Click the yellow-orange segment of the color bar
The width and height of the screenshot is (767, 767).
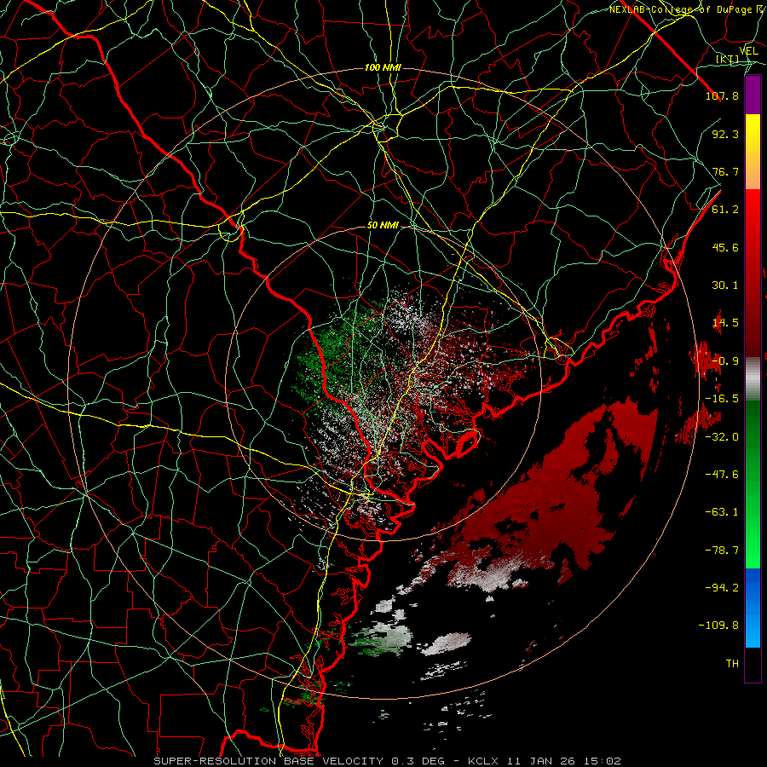[753, 152]
